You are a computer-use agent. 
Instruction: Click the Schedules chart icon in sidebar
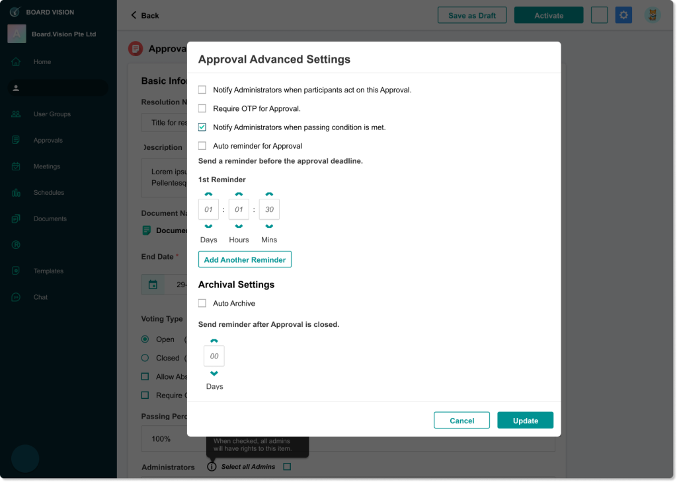pyautogui.click(x=16, y=193)
